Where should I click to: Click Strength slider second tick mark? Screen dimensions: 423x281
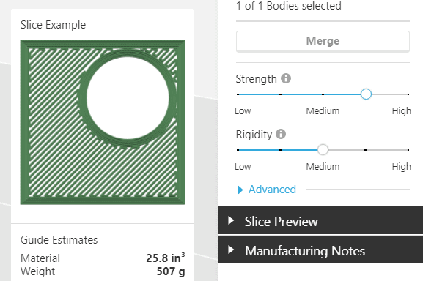280,94
